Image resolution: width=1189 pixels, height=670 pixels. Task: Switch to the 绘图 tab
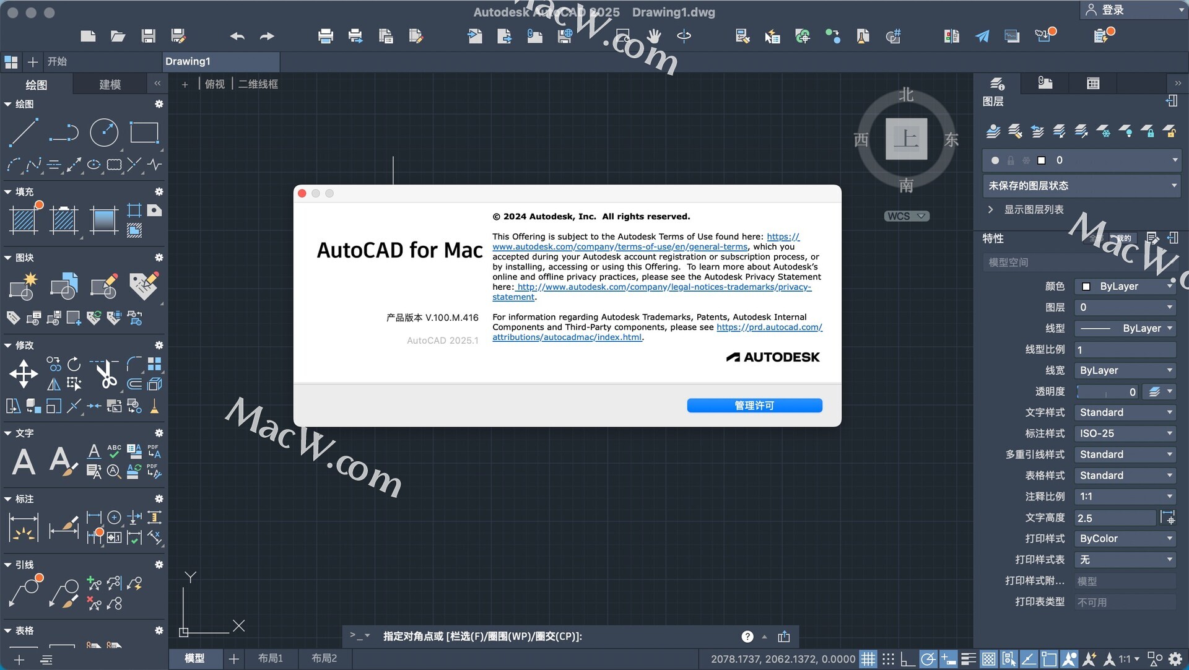(36, 84)
